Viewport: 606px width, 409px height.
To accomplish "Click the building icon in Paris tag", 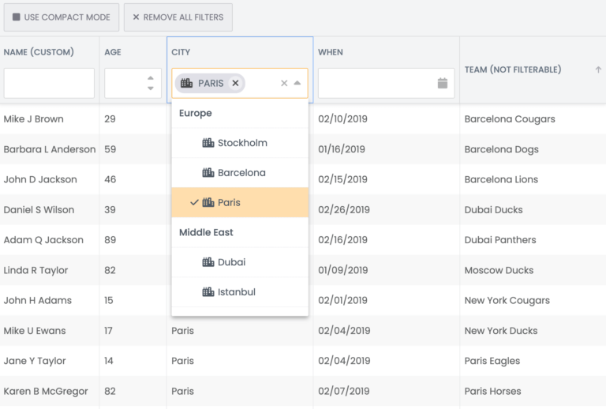I will click(x=187, y=83).
